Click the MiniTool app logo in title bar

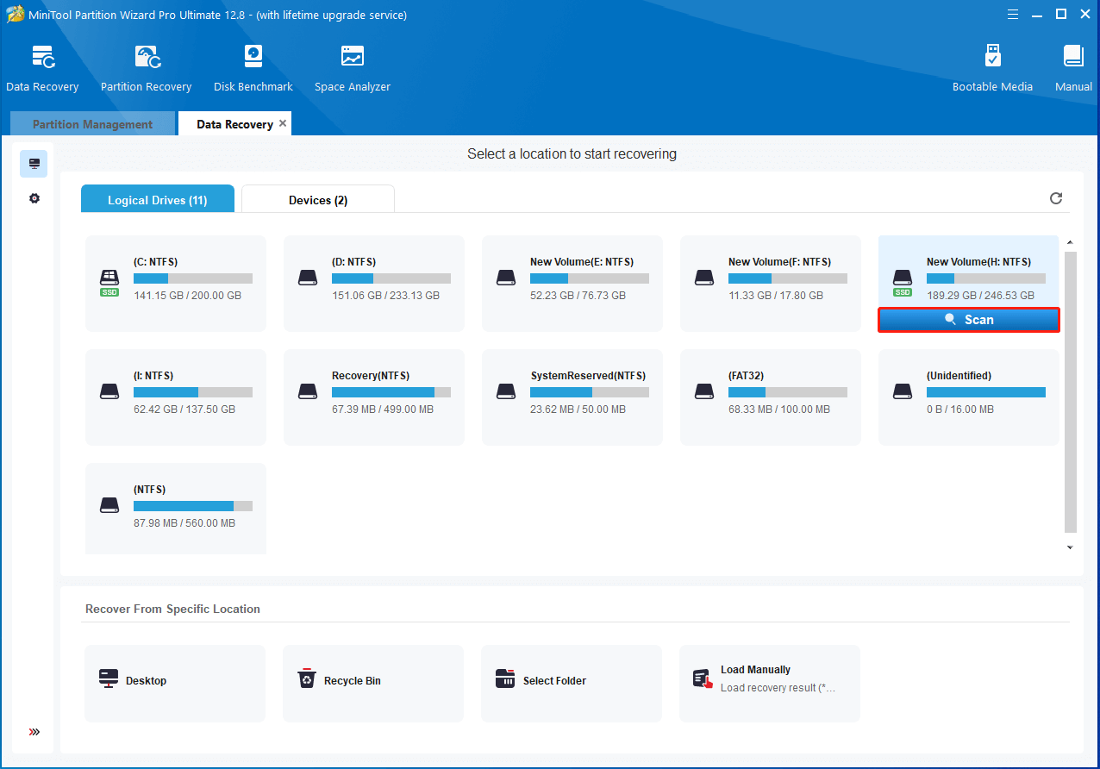coord(16,14)
